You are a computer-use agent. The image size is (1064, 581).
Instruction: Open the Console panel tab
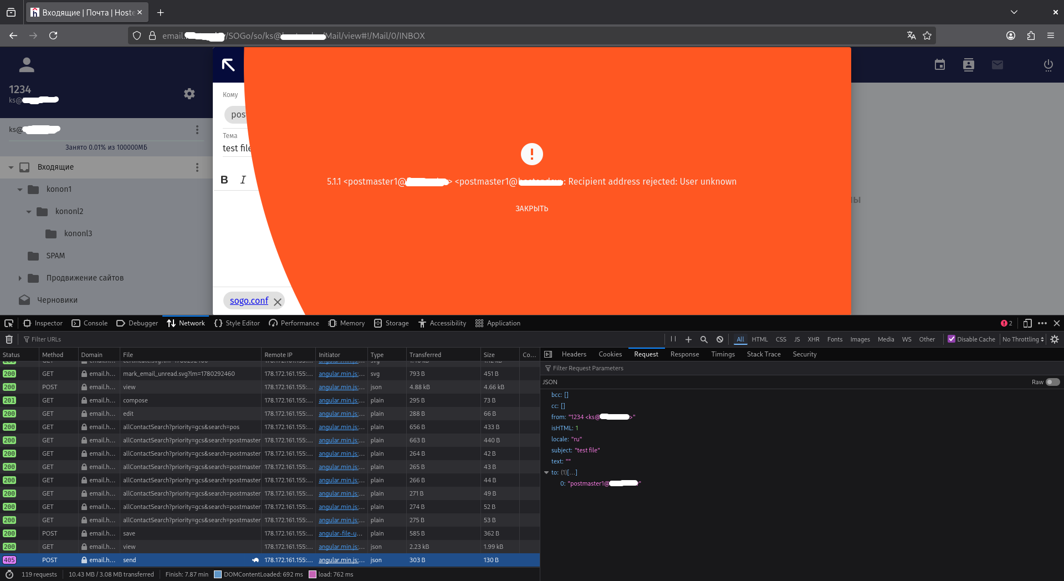tap(90, 323)
